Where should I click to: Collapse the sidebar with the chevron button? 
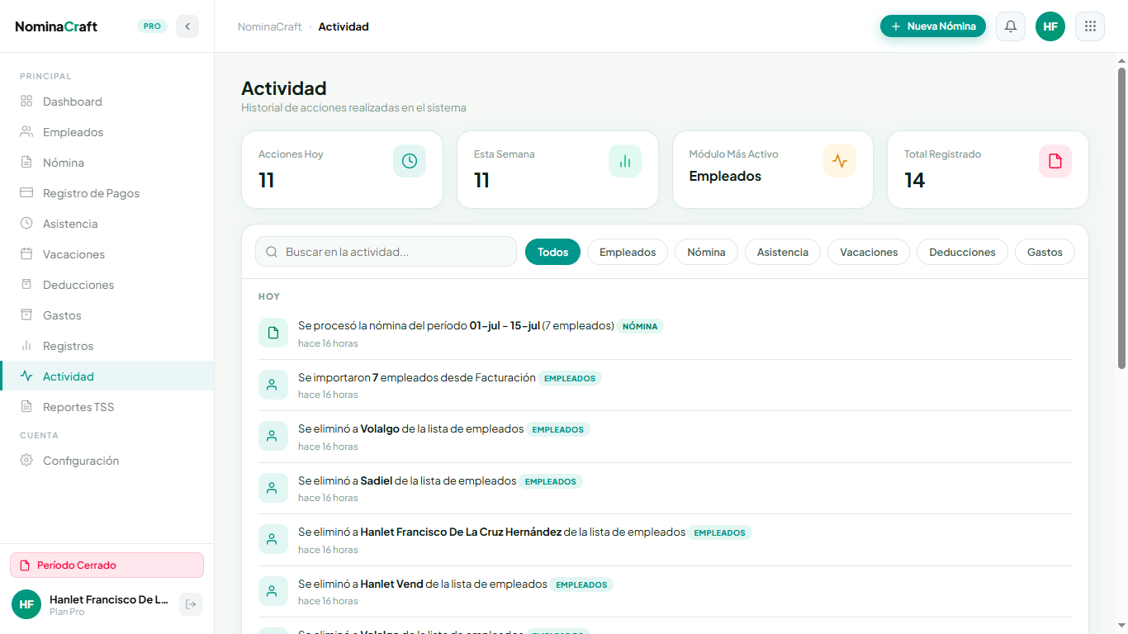coord(187,26)
